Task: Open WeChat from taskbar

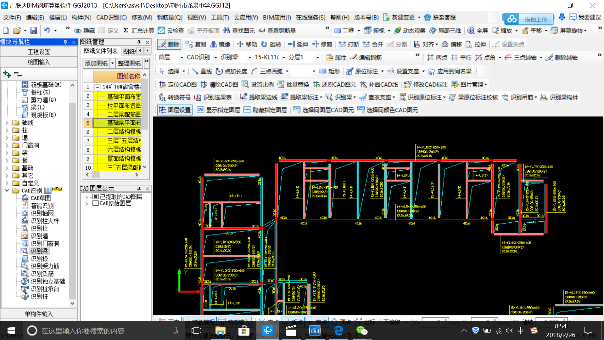Action: (x=362, y=331)
